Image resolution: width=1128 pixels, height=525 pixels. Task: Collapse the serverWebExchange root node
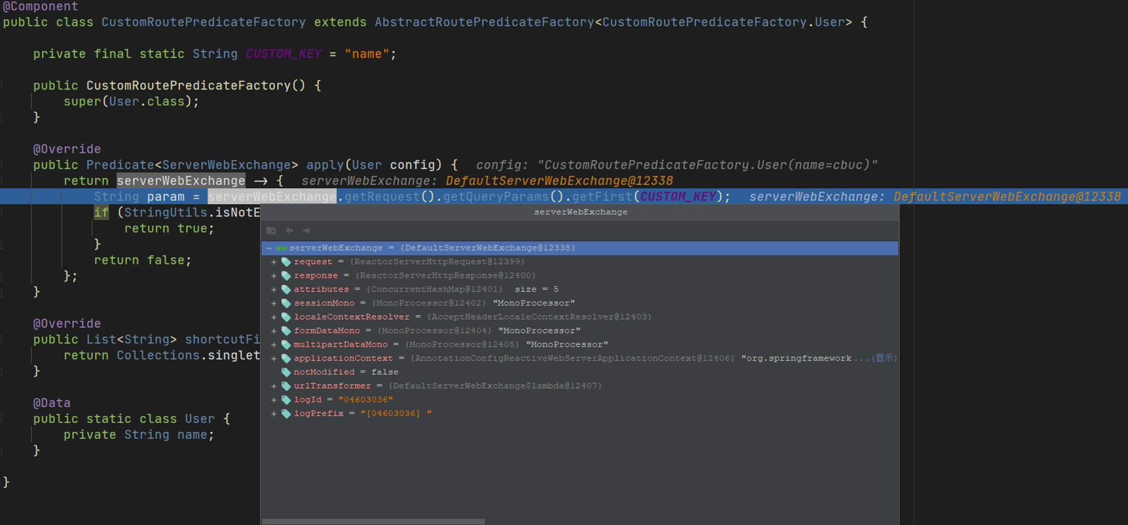coord(269,248)
